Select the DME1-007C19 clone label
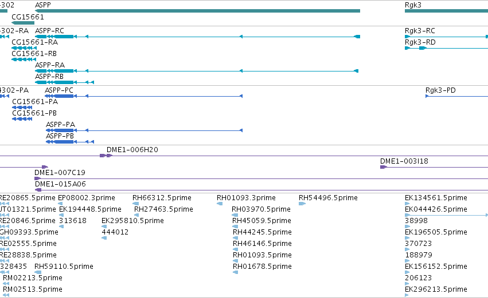Screen dimensions: 488x298 pos(60,173)
